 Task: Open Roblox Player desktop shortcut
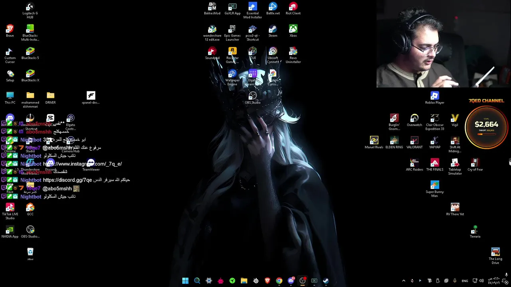[435, 98]
